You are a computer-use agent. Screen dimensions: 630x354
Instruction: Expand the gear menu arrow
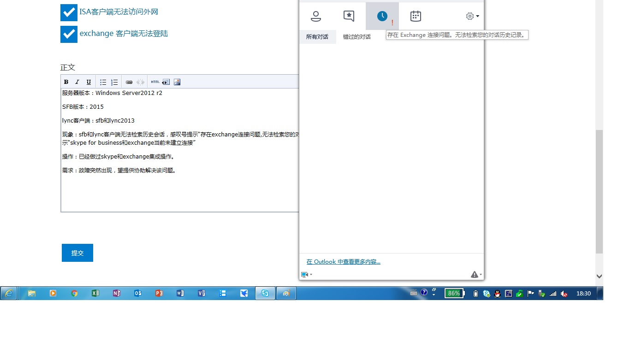pyautogui.click(x=477, y=16)
